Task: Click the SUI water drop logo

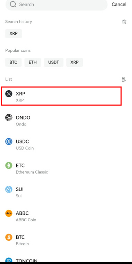Action: pyautogui.click(x=9, y=189)
